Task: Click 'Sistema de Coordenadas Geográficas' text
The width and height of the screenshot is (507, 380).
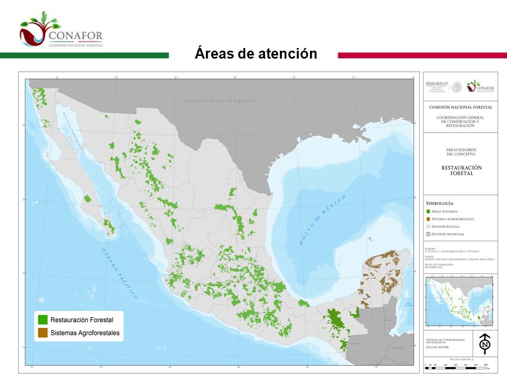Action: tap(445, 341)
